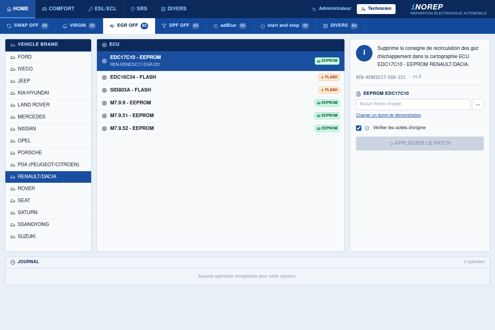Viewport: 495px width, 330px height.
Task: Click the EEPROM badge on EDC17C10 row
Action: pos(327,61)
